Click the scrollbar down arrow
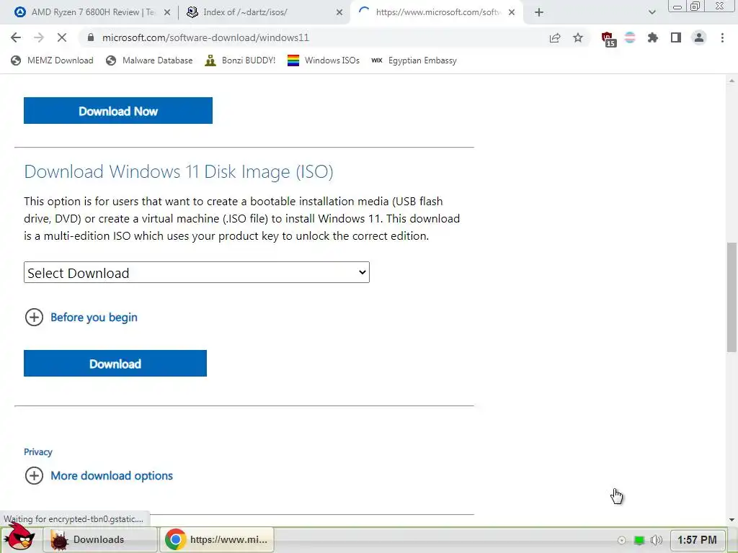The width and height of the screenshot is (738, 553). coord(732,520)
